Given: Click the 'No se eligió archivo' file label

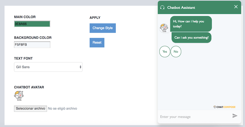Looking at the screenshot, I should (x=62, y=109).
